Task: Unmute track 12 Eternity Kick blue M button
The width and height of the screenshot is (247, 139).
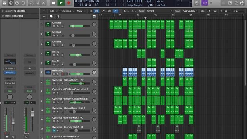Action: [54, 131]
